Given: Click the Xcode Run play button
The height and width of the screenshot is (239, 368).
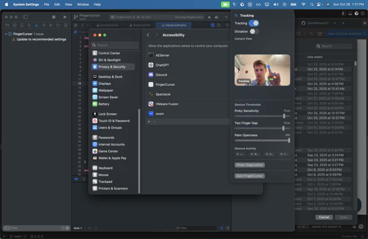Looking at the screenshot, I should [65, 17].
